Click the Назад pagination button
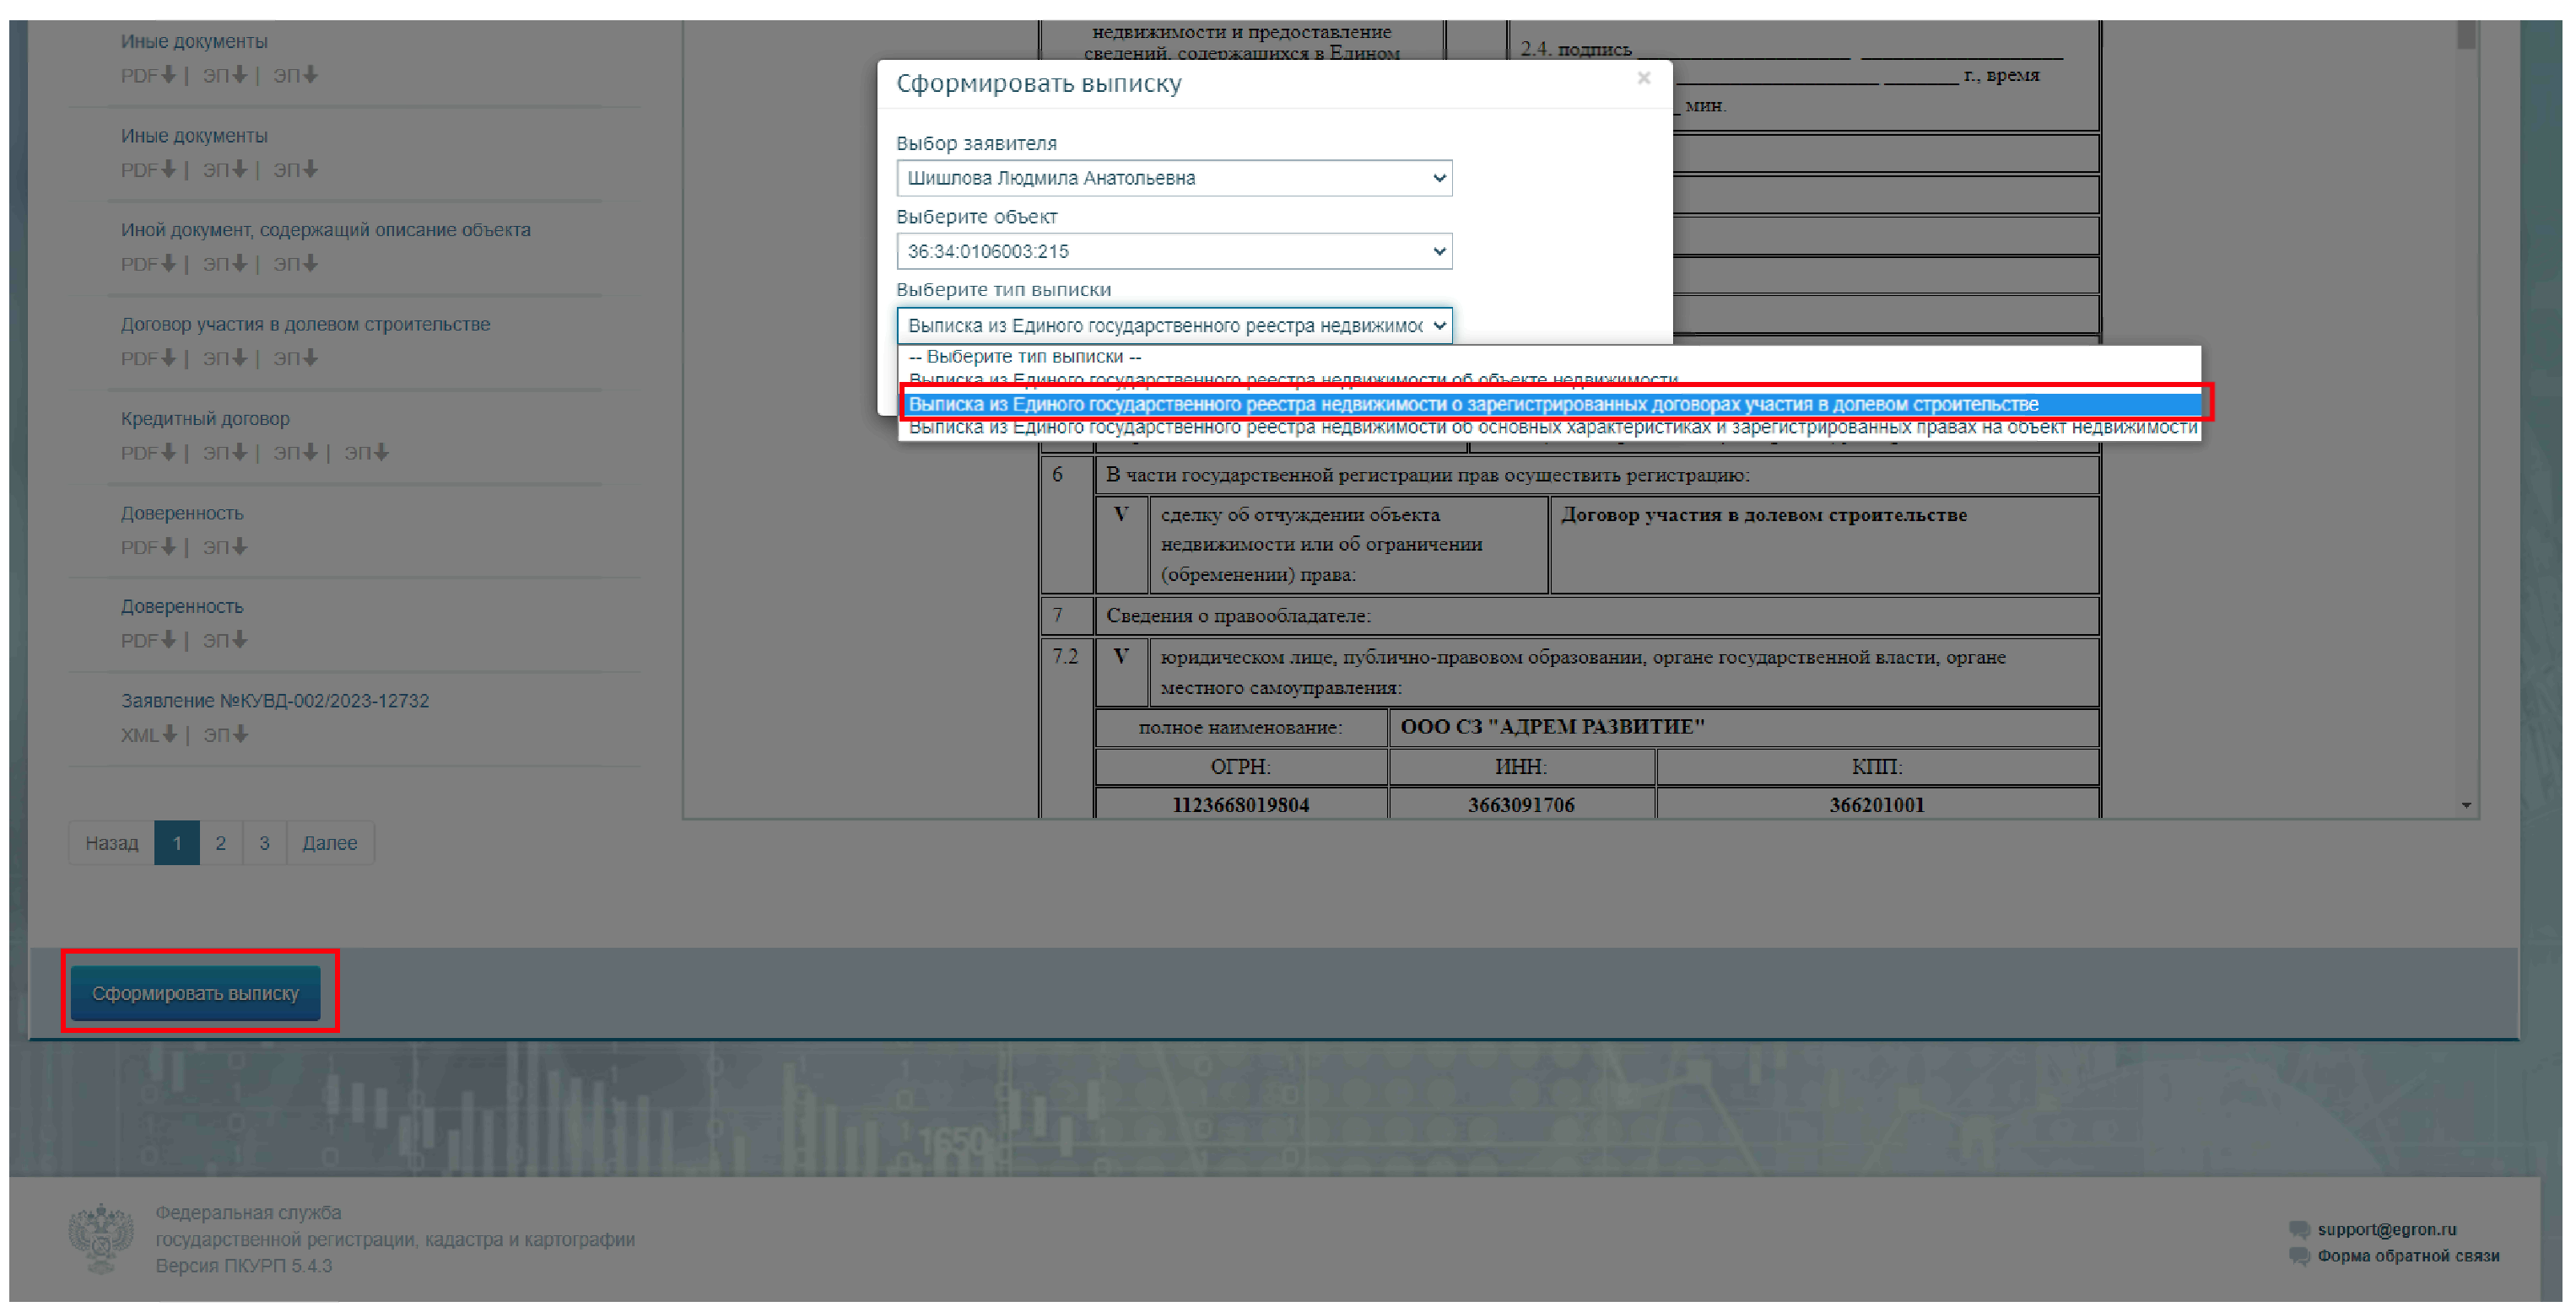 tap(111, 843)
